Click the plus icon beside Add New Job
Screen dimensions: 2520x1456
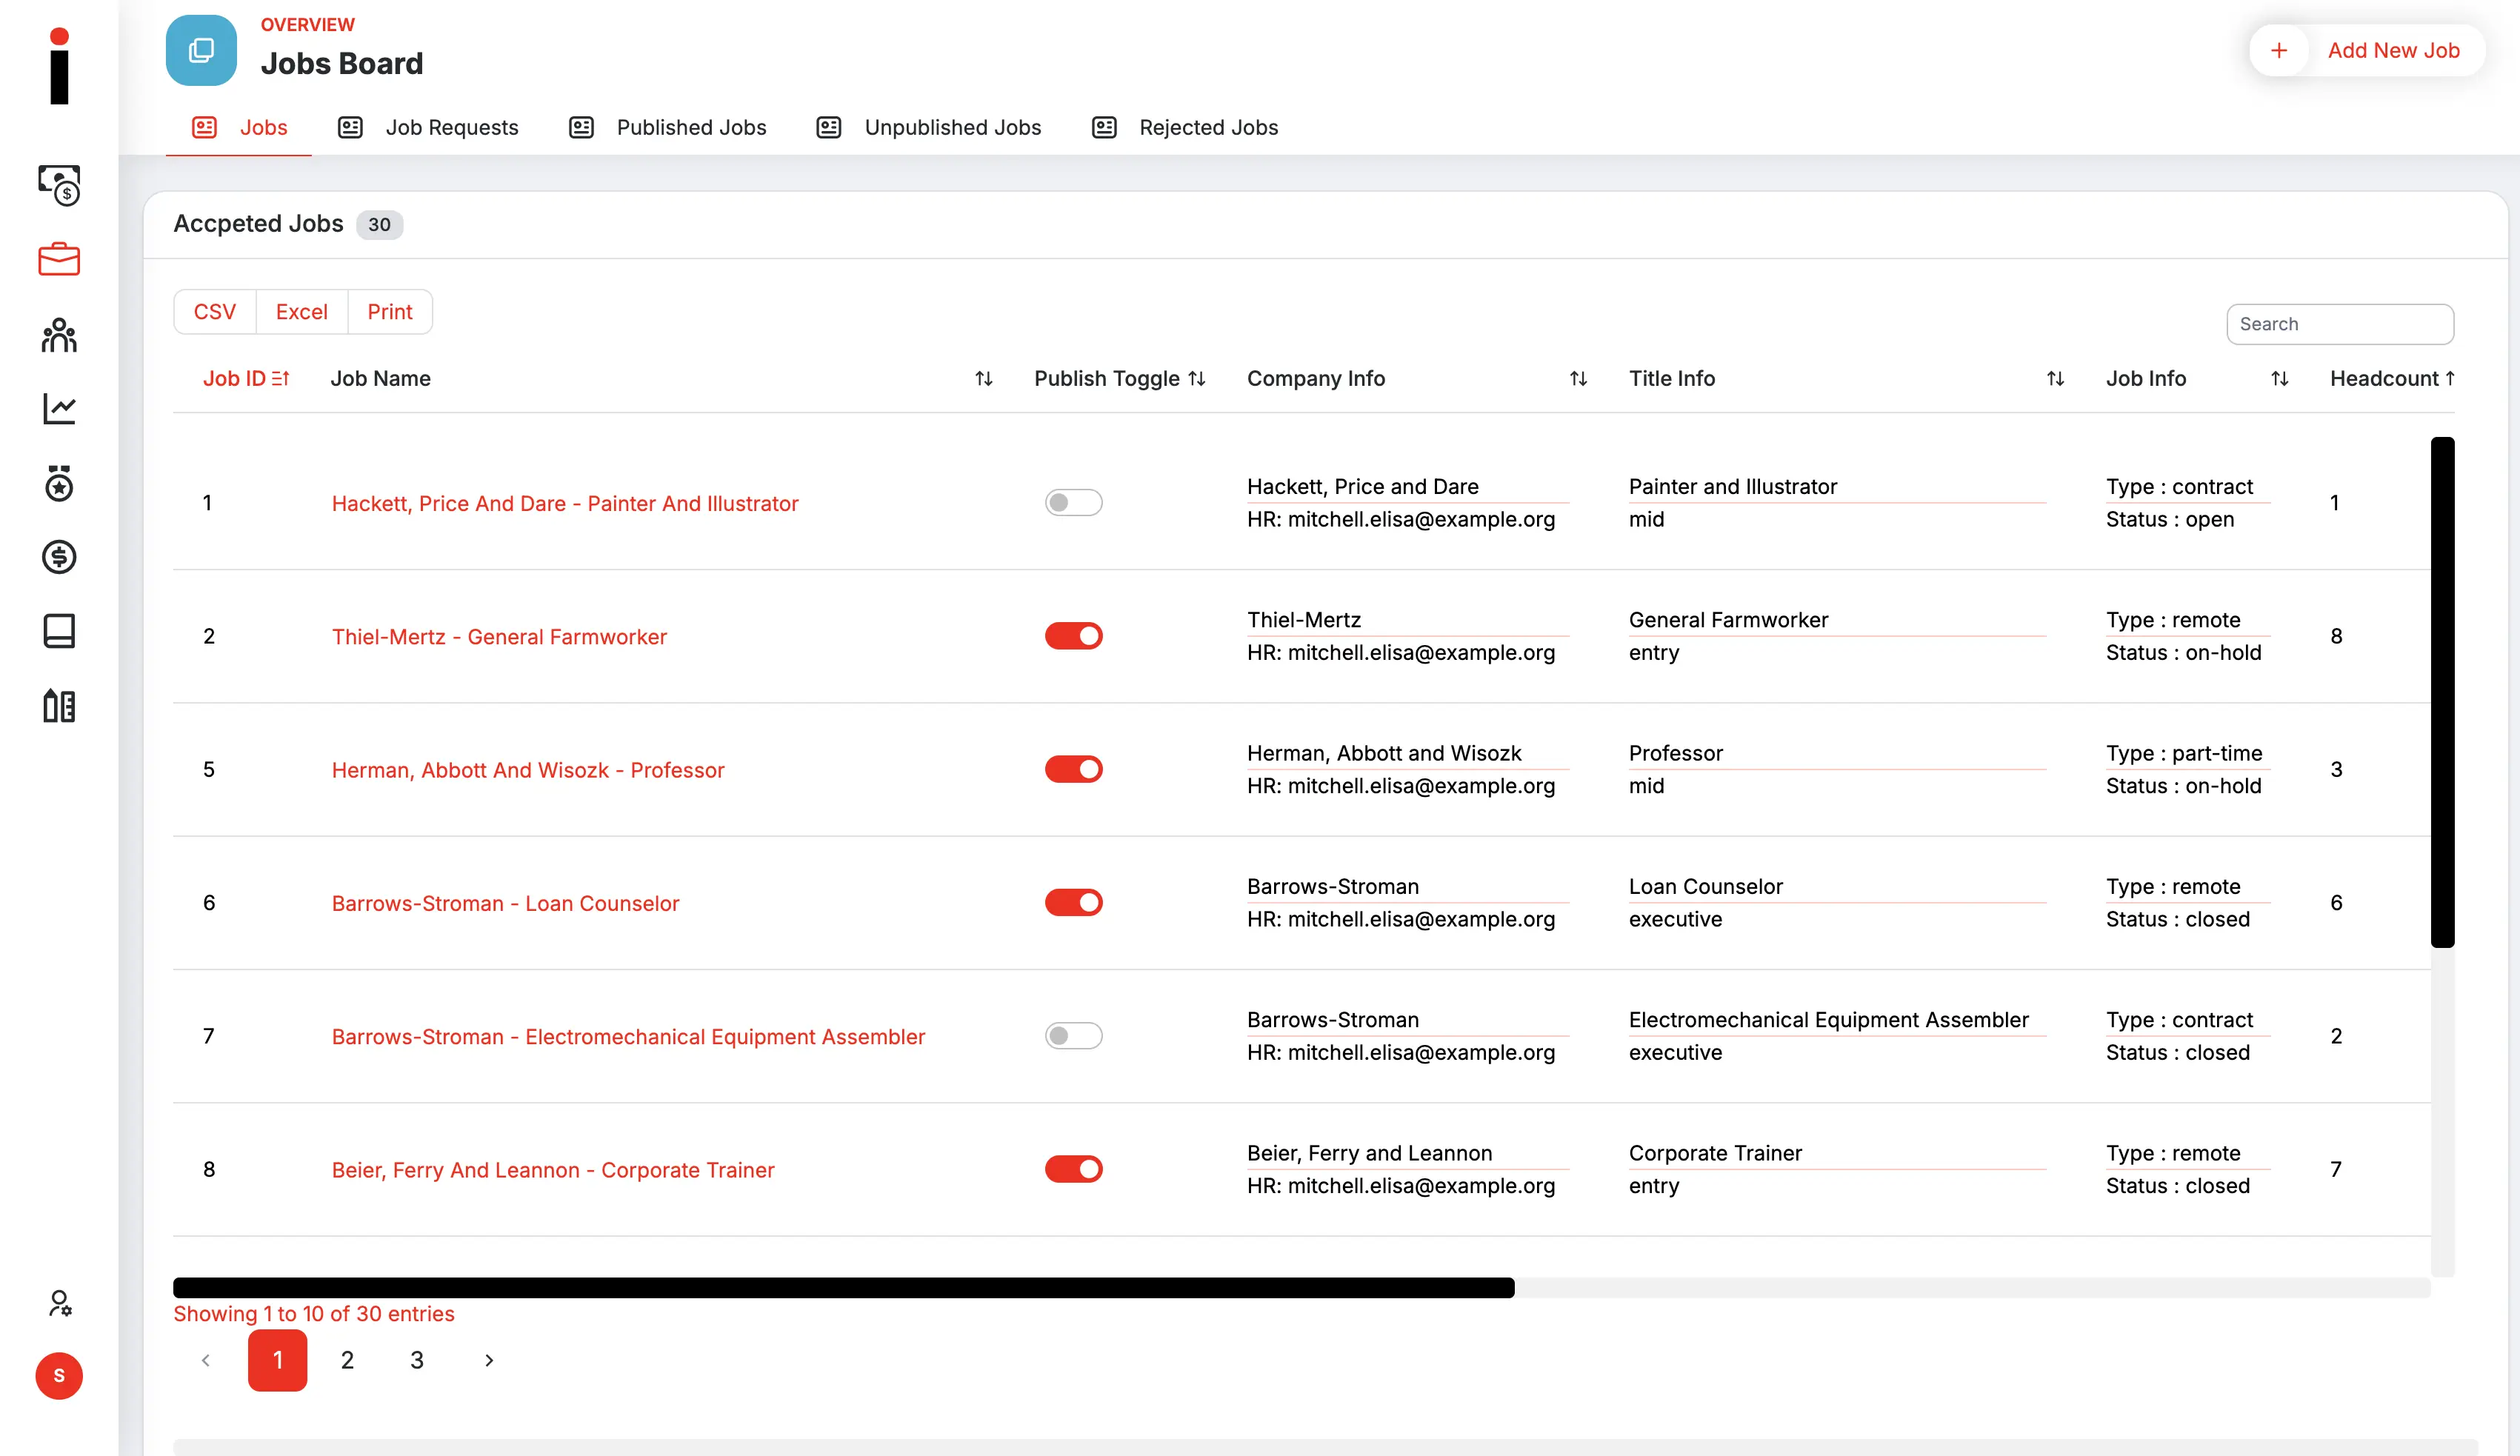[x=2279, y=50]
